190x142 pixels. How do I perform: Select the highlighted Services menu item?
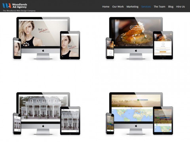click(146, 7)
